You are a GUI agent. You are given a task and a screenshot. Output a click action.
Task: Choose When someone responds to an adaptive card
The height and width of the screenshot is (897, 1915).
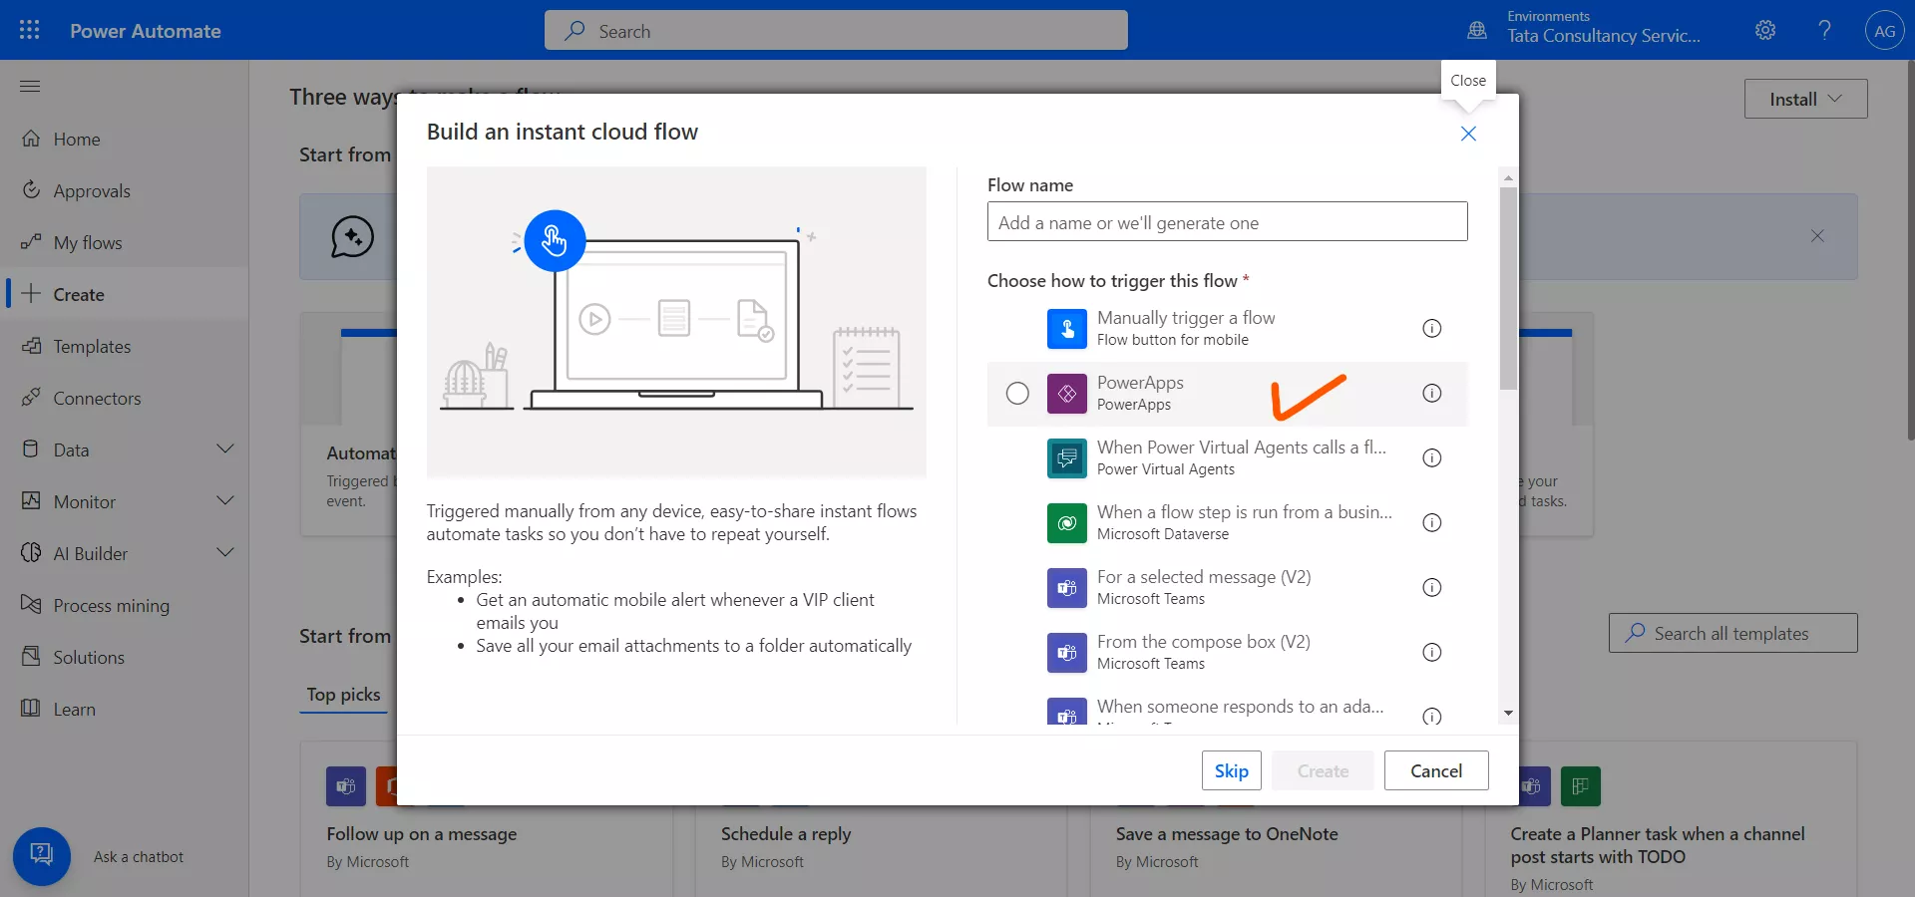click(1227, 707)
